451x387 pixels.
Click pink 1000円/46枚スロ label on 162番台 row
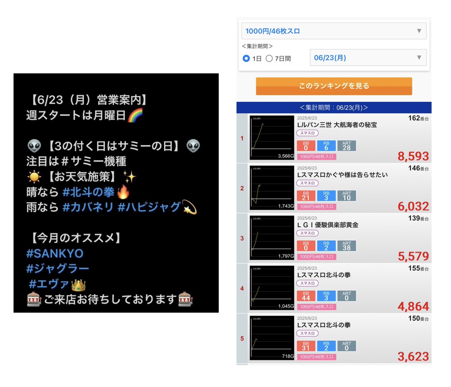[316, 157]
